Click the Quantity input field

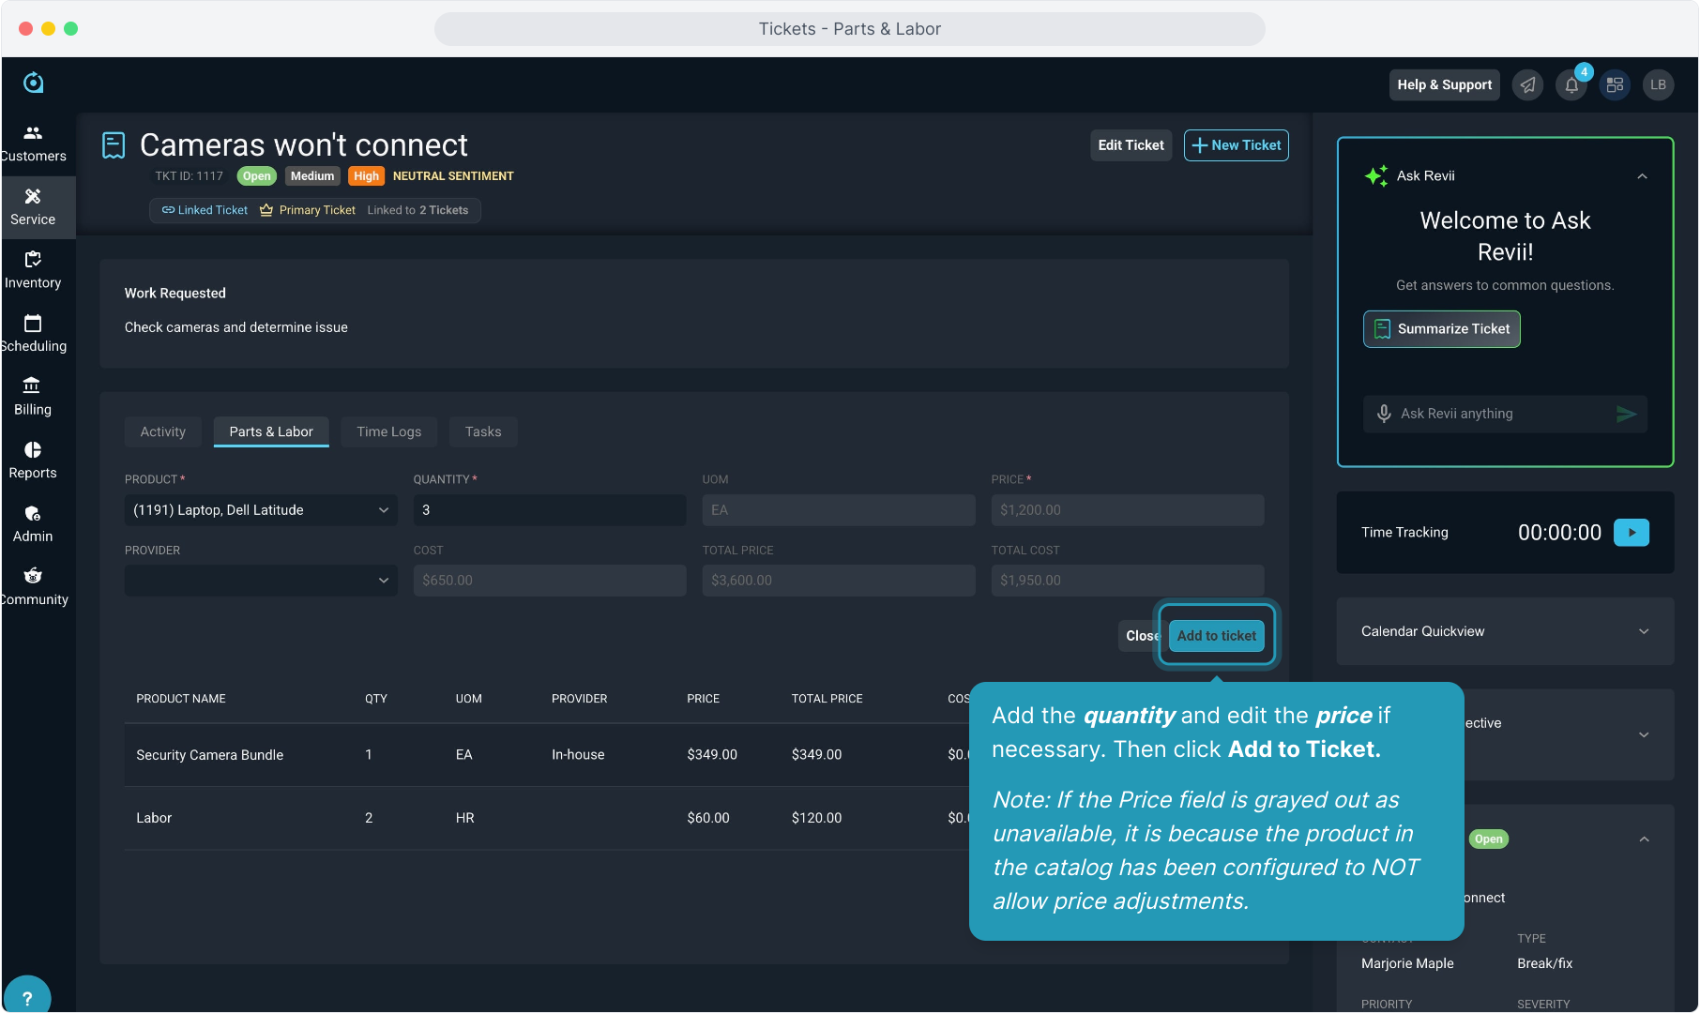[550, 510]
